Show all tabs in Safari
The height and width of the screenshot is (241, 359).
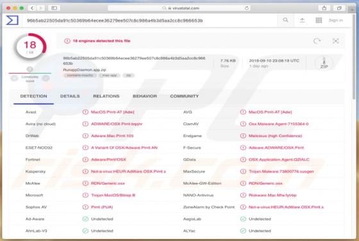339,8
